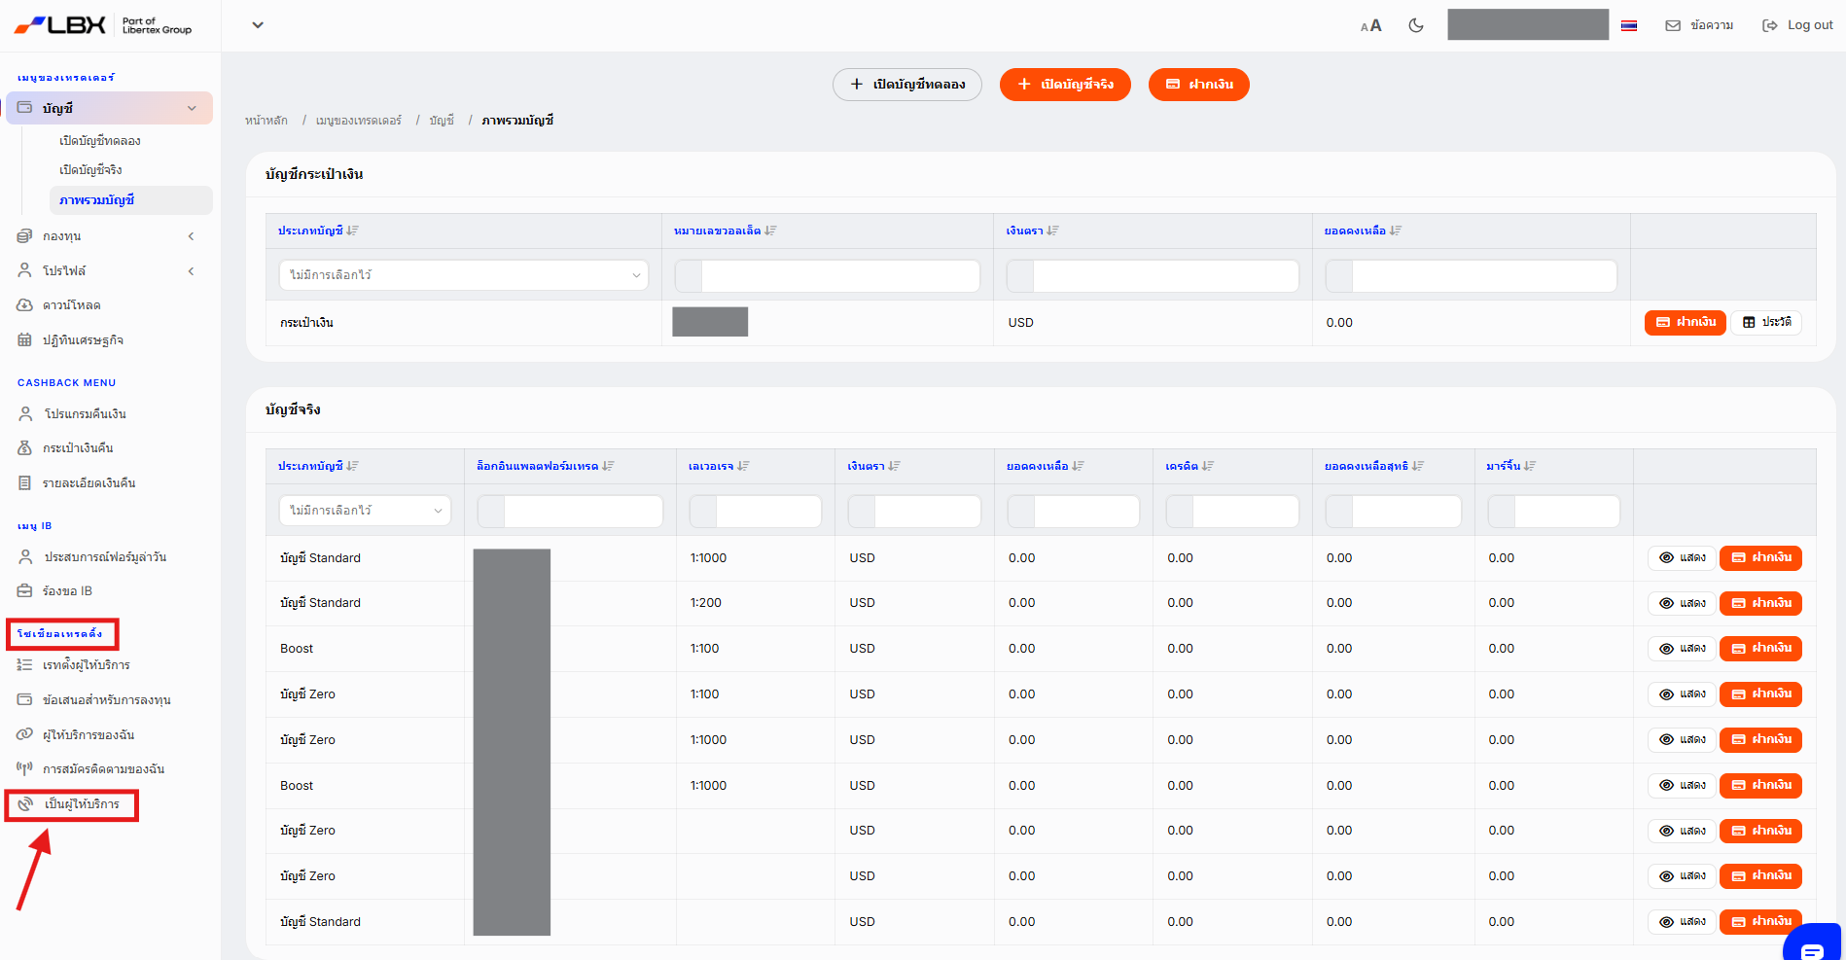The width and height of the screenshot is (1846, 960).
Task: Select เปิดบัญชีทดลอง in the sidebar
Action: pyautogui.click(x=100, y=141)
